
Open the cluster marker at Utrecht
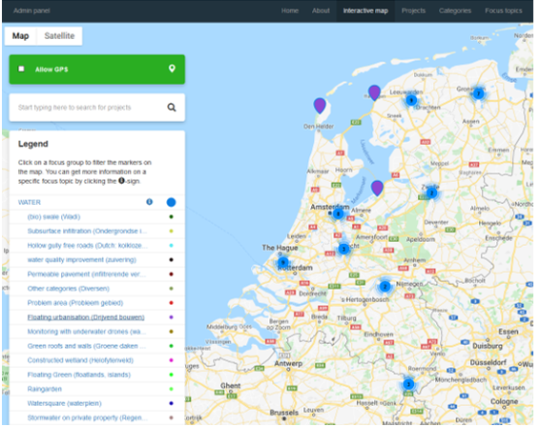[343, 249]
